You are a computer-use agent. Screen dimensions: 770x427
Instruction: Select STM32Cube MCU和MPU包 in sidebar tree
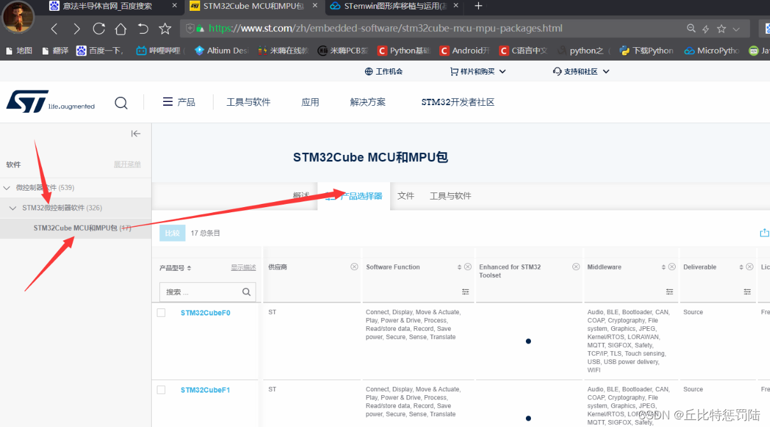coord(75,228)
